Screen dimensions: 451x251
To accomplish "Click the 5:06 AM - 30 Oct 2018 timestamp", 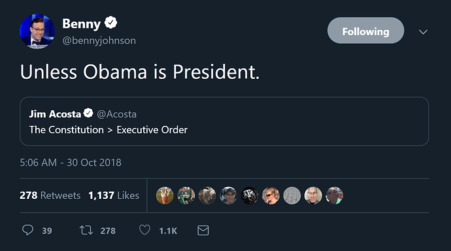I will [71, 162].
